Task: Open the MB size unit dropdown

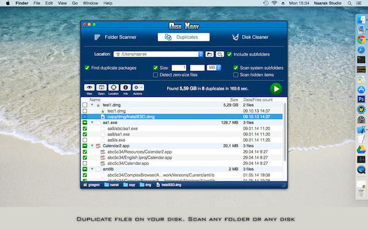Action: 214,68
